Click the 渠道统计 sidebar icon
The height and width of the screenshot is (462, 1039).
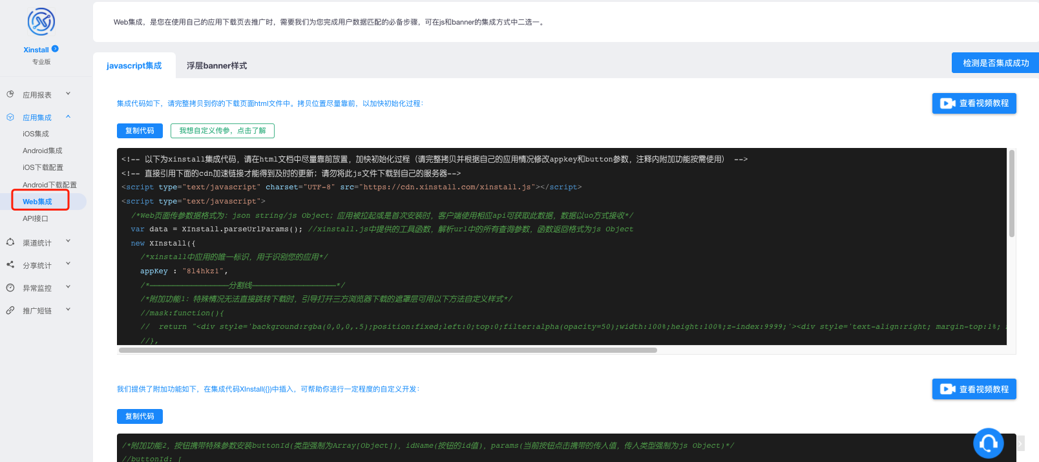10,242
